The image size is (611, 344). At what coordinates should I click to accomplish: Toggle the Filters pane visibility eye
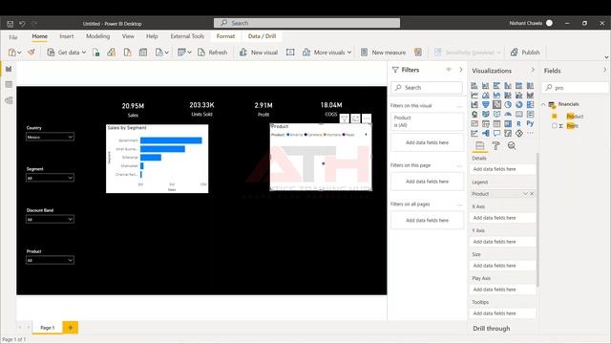[449, 70]
